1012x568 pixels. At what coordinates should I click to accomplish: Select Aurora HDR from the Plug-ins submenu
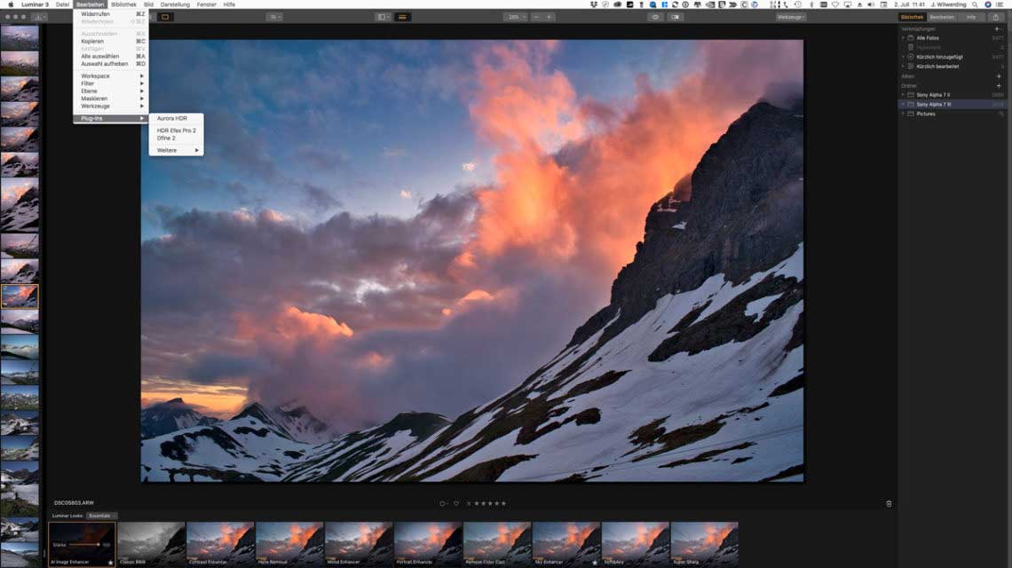pyautogui.click(x=172, y=118)
